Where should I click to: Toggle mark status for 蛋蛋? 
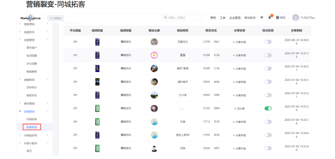(268, 55)
